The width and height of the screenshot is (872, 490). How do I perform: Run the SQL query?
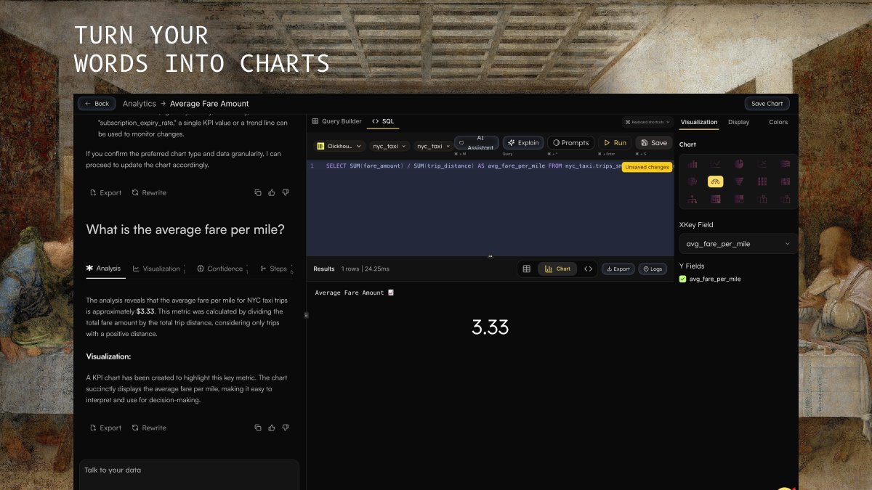[x=615, y=143]
